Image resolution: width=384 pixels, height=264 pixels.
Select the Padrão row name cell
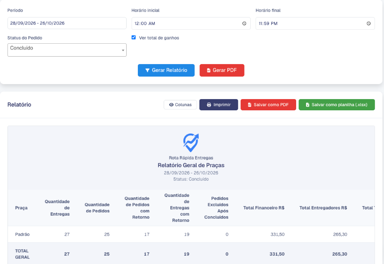tap(22, 234)
